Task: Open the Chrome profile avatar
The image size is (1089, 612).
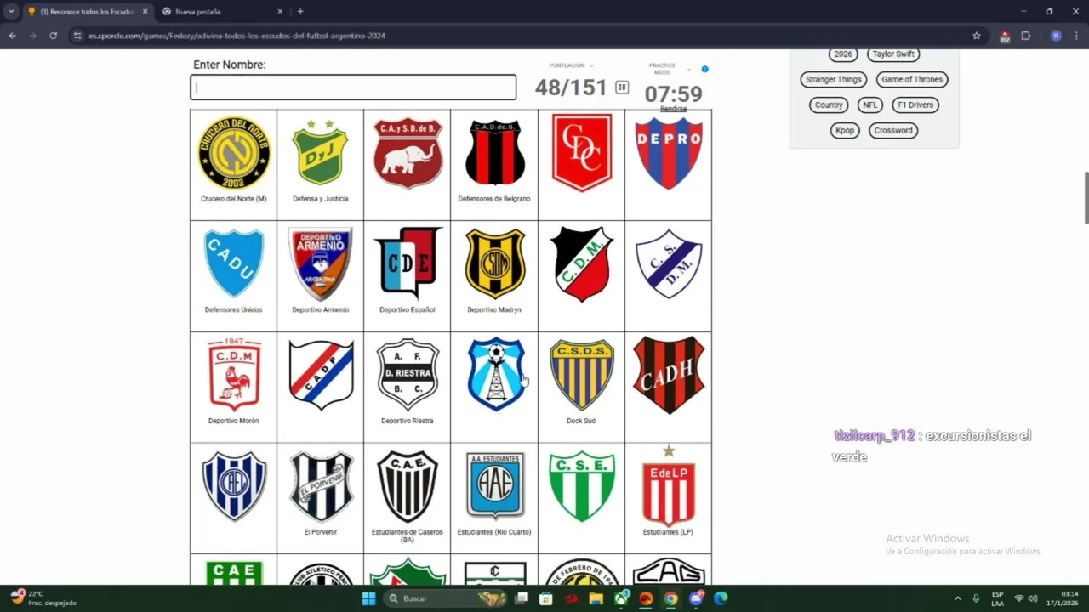Action: (x=1056, y=36)
